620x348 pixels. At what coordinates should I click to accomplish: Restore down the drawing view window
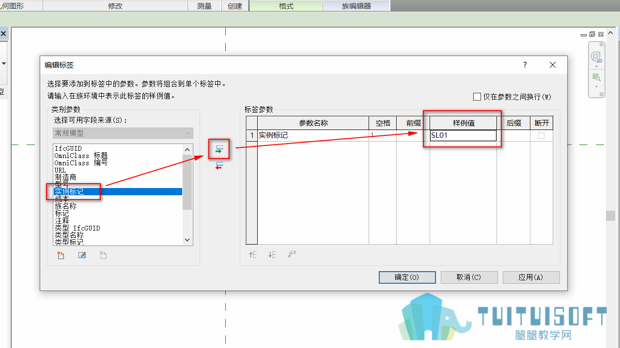tap(592, 34)
